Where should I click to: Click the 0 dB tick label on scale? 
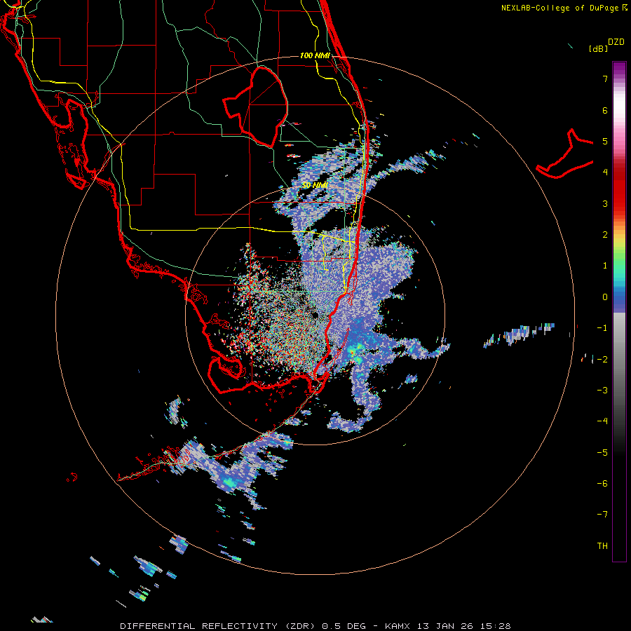coord(605,297)
